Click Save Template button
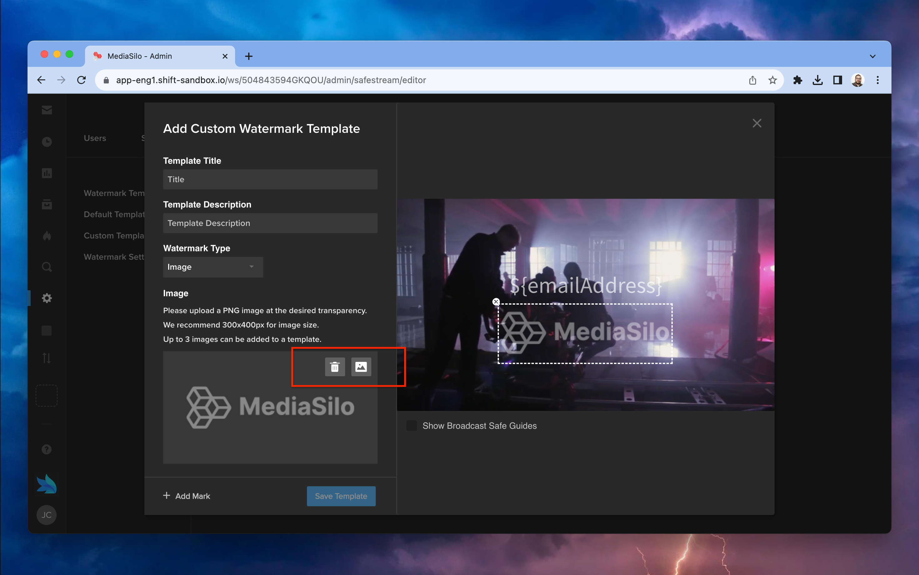 coord(341,496)
